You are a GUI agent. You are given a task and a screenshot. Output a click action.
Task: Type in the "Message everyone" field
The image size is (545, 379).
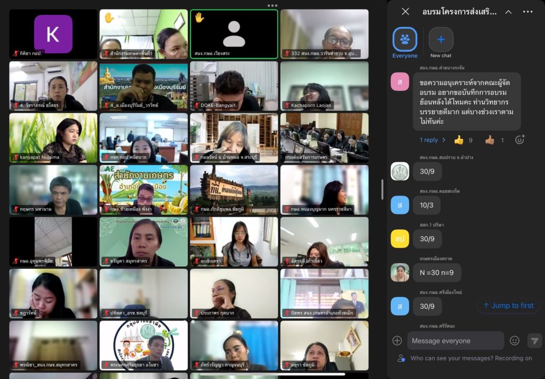tap(455, 341)
